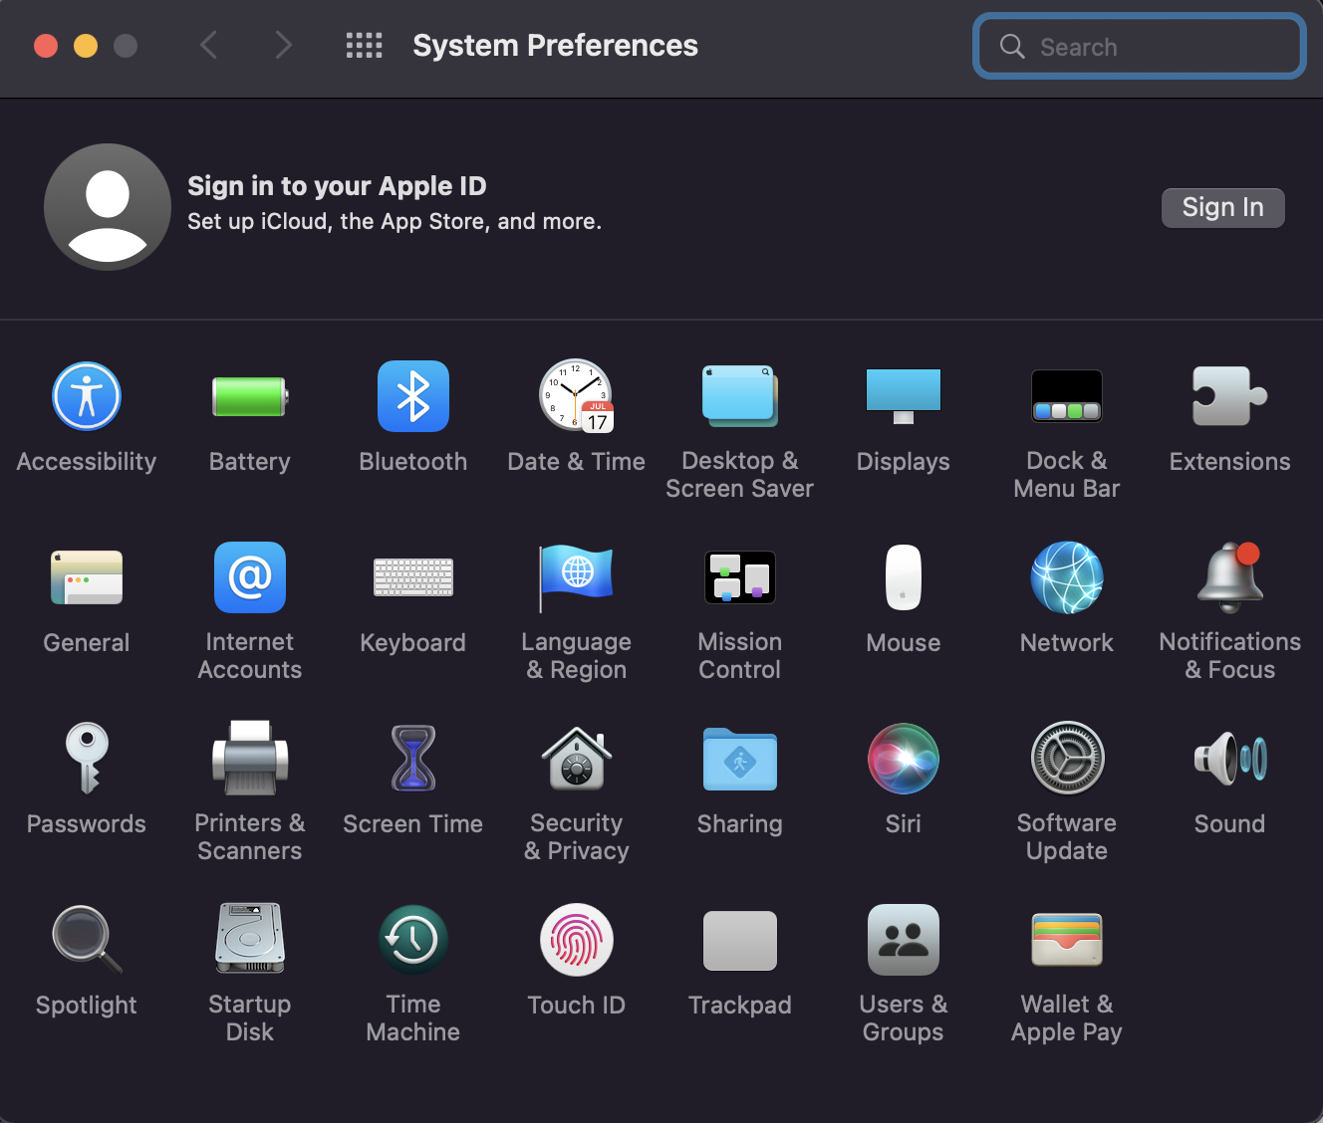
Task: Click the Apple ID avatar picture
Action: coord(108,207)
